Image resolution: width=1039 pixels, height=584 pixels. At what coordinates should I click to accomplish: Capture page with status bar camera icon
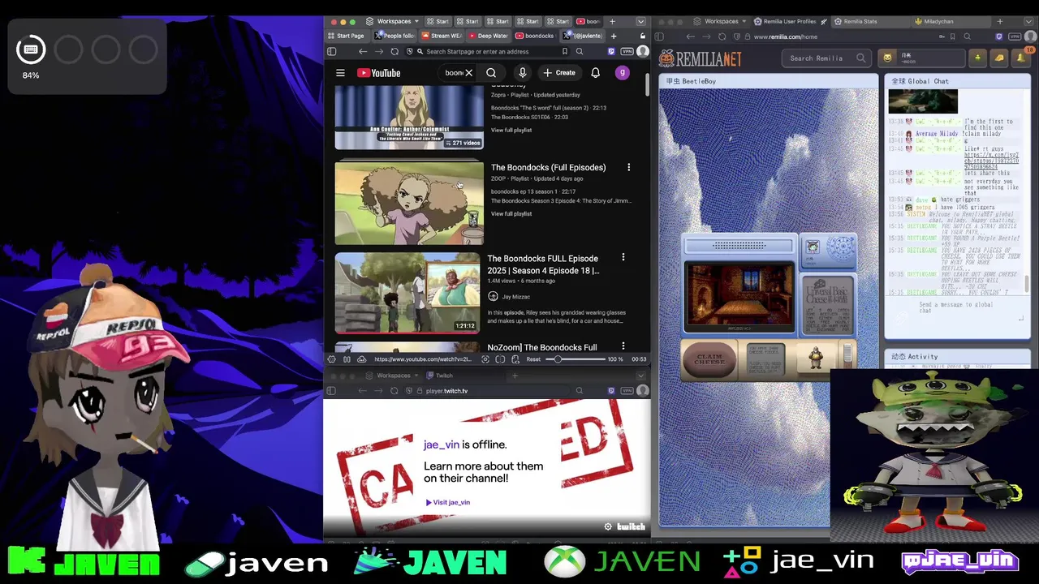point(485,359)
